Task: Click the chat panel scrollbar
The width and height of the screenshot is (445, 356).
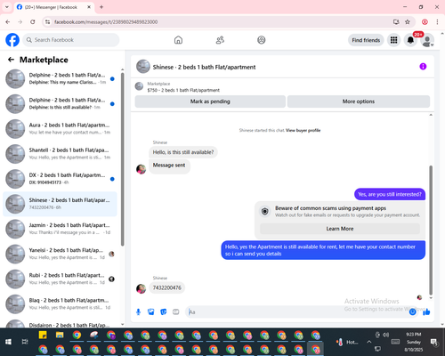Action: tap(431, 230)
